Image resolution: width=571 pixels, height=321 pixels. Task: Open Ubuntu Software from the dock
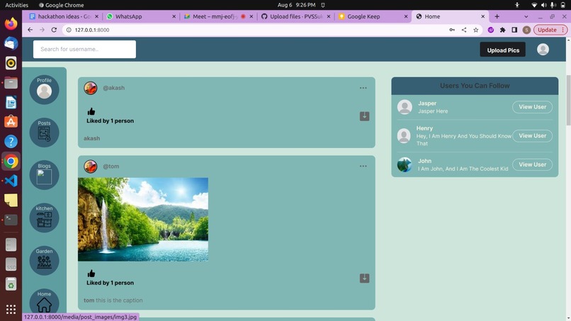coord(11,122)
